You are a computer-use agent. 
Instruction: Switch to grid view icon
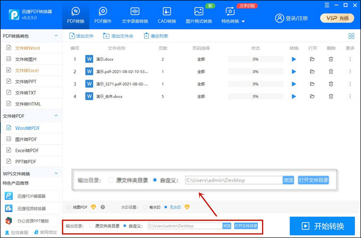click(x=351, y=36)
